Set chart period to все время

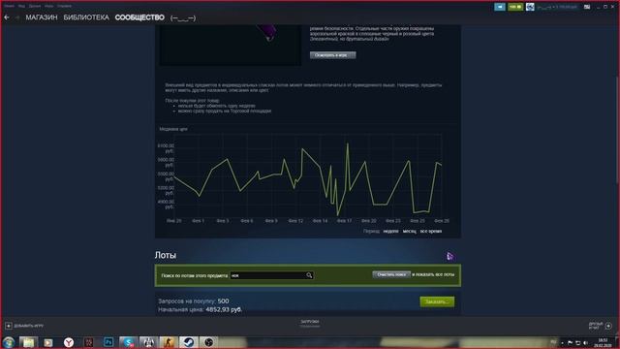tap(430, 231)
